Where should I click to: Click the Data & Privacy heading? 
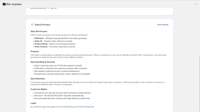tap(42, 25)
